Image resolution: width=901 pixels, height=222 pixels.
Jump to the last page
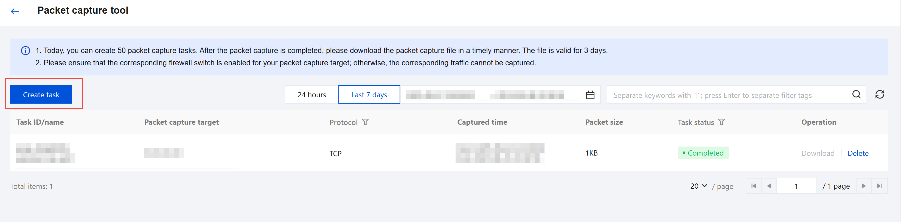pyautogui.click(x=879, y=186)
